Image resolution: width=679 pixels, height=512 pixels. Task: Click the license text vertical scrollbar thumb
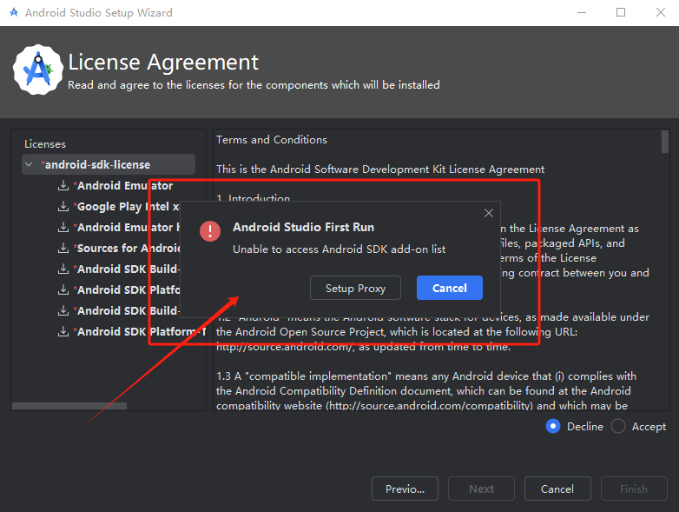click(665, 142)
